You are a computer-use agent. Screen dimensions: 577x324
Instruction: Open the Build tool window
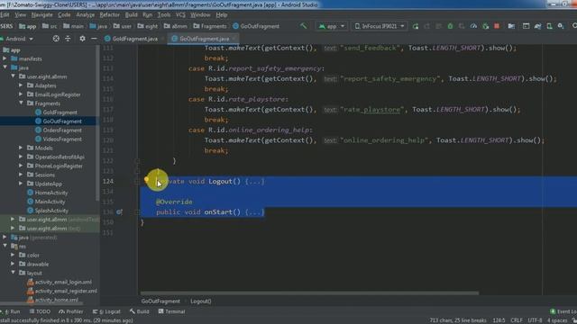pyautogui.click(x=140, y=311)
